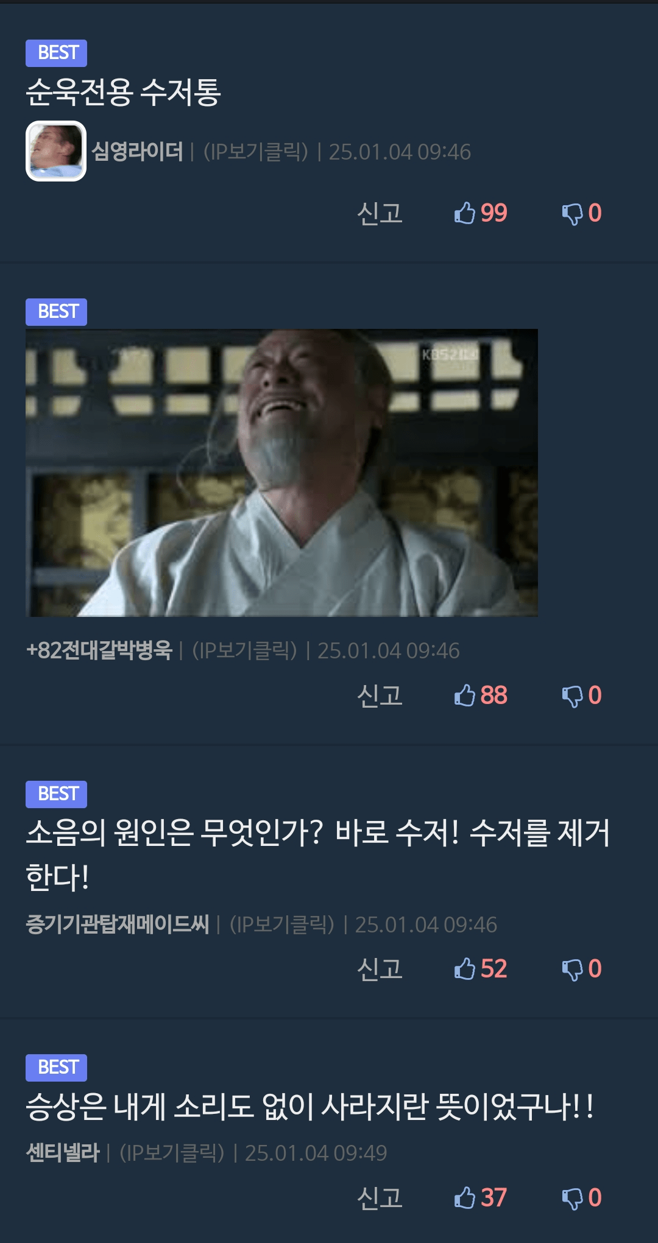The width and height of the screenshot is (658, 1243).
Task: Open user profile 센티넬라
Action: coord(63,1153)
